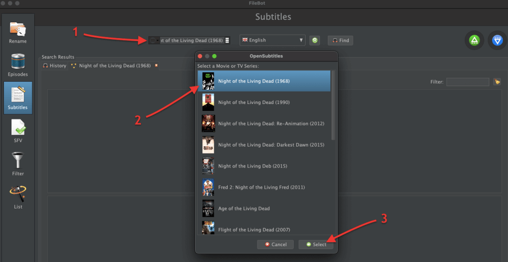Image resolution: width=508 pixels, height=262 pixels.
Task: Select Night of the Living Dead: Darkest Dawn (2015)
Action: (x=264, y=145)
